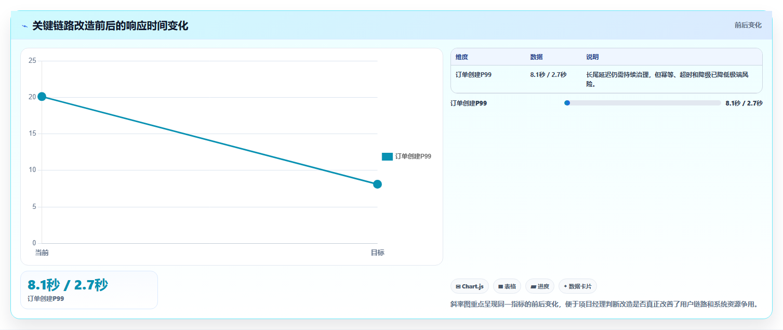Toggle the 订单创建P99 legend color box
The image size is (783, 330).
(x=387, y=156)
